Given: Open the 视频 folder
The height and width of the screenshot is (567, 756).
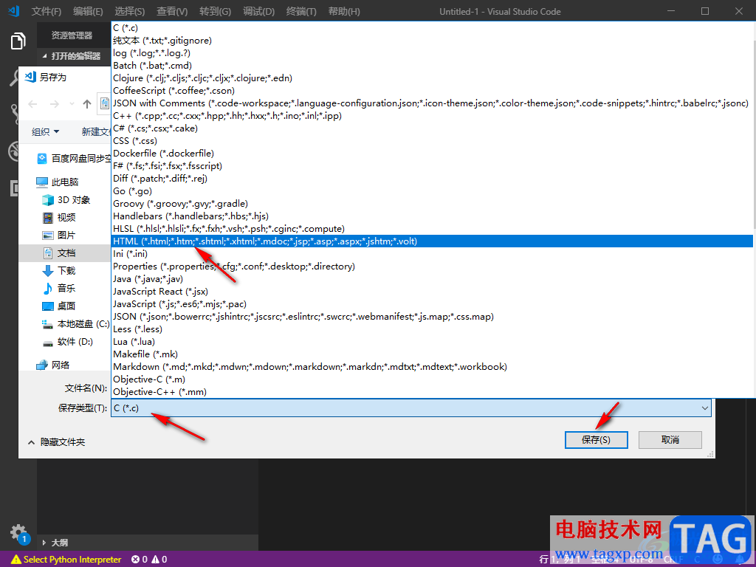Looking at the screenshot, I should 59,218.
